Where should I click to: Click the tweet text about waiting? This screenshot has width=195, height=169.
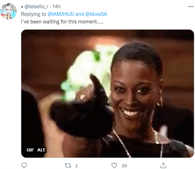coord(62,22)
